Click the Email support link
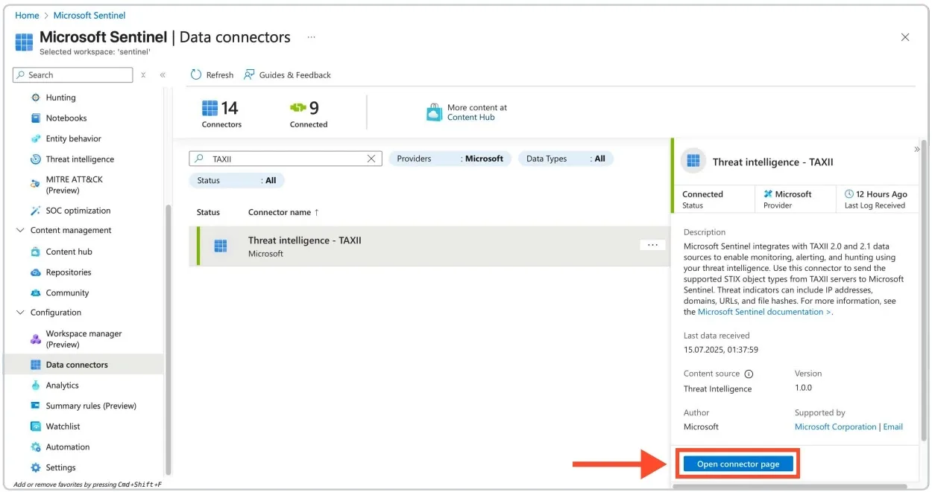This screenshot has width=932, height=492. point(893,426)
